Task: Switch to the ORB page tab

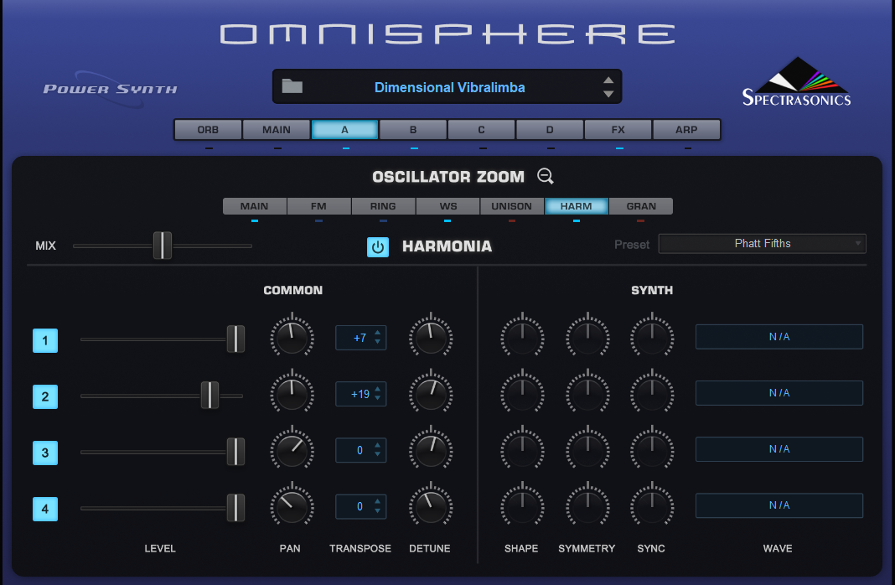Action: (208, 130)
